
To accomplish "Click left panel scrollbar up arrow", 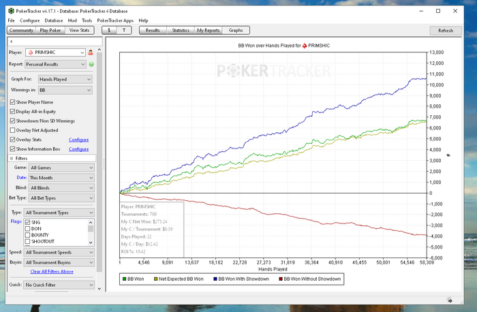I will pos(99,50).
